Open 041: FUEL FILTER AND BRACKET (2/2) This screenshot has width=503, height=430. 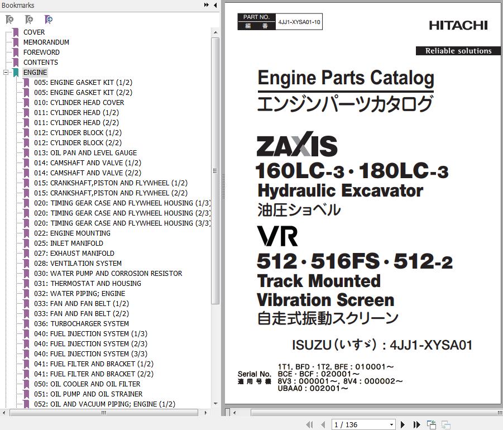click(94, 374)
